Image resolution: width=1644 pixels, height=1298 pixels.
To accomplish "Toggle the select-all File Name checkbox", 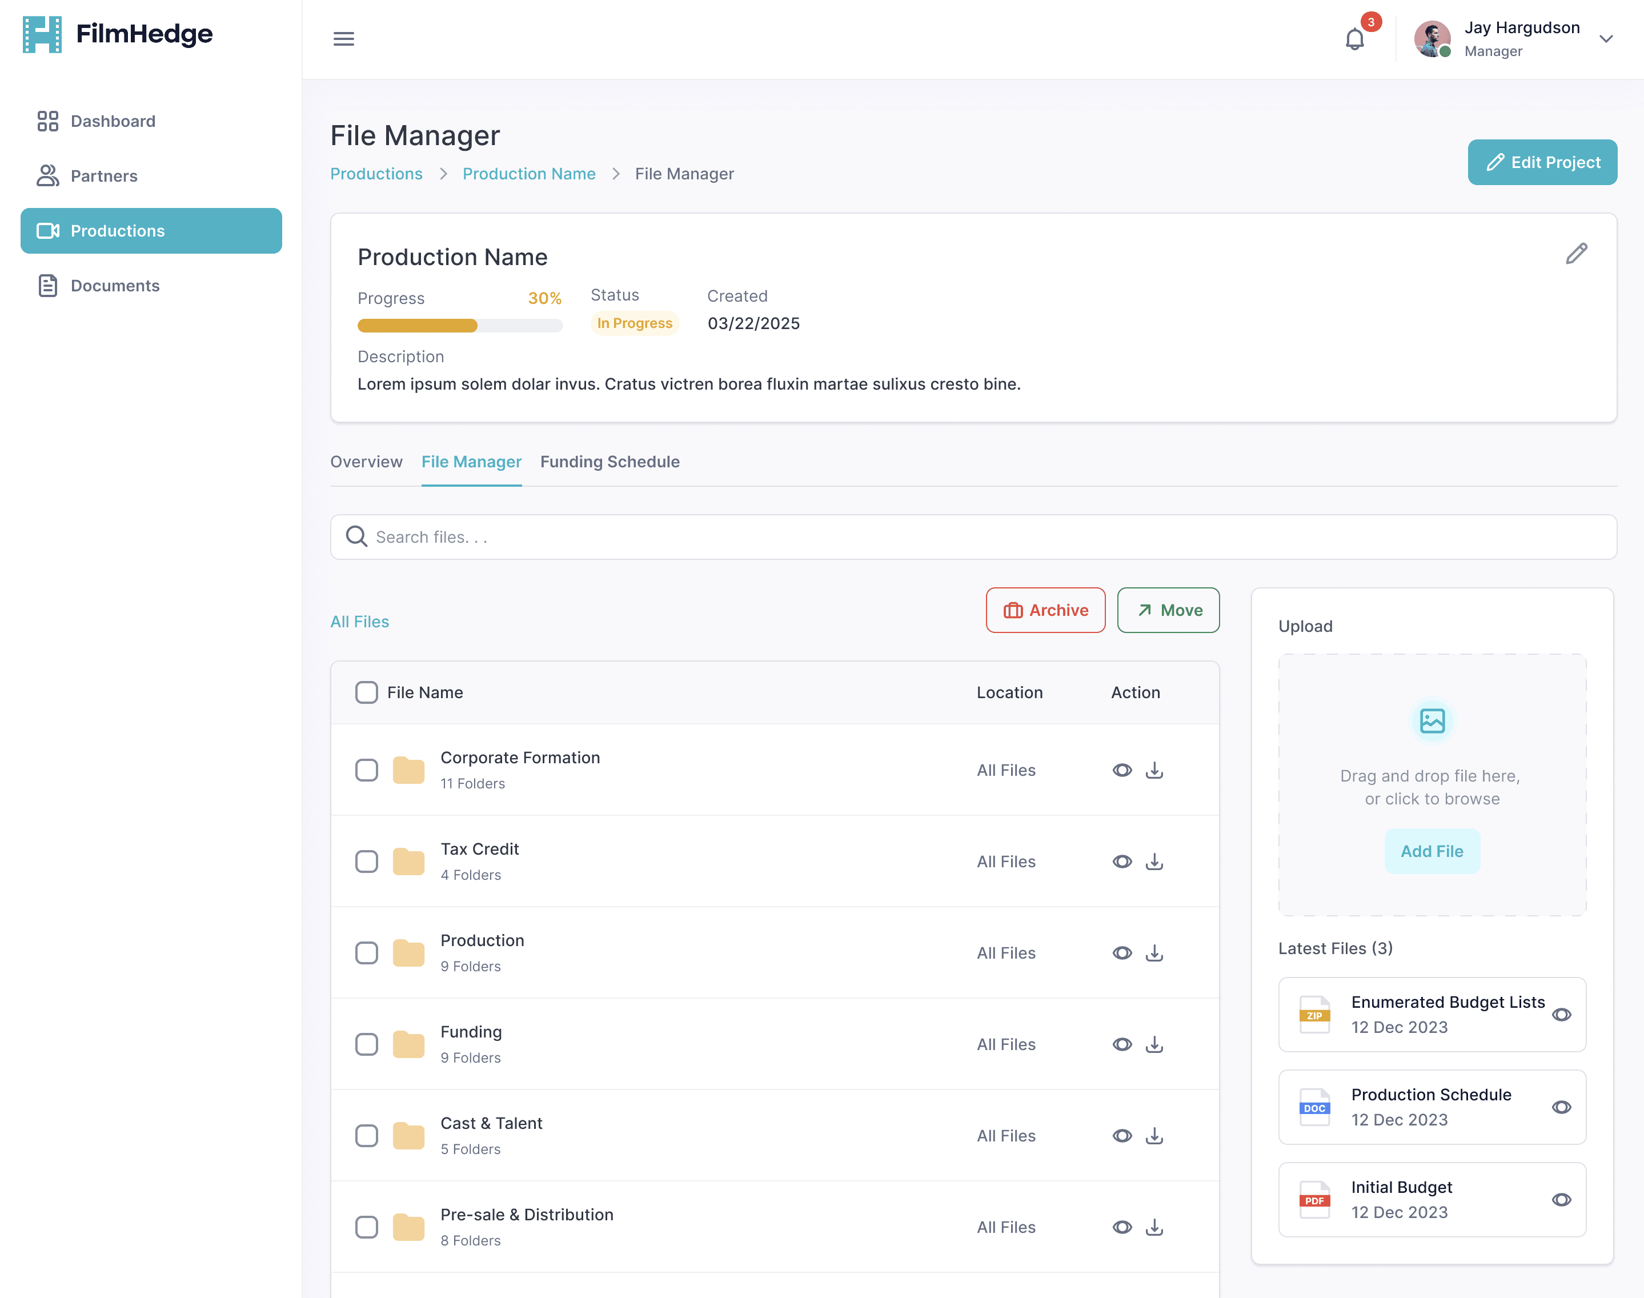I will pyautogui.click(x=366, y=692).
